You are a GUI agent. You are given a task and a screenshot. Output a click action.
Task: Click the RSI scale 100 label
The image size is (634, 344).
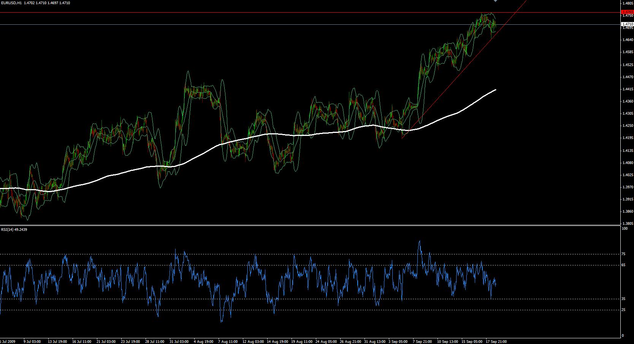pos(624,229)
